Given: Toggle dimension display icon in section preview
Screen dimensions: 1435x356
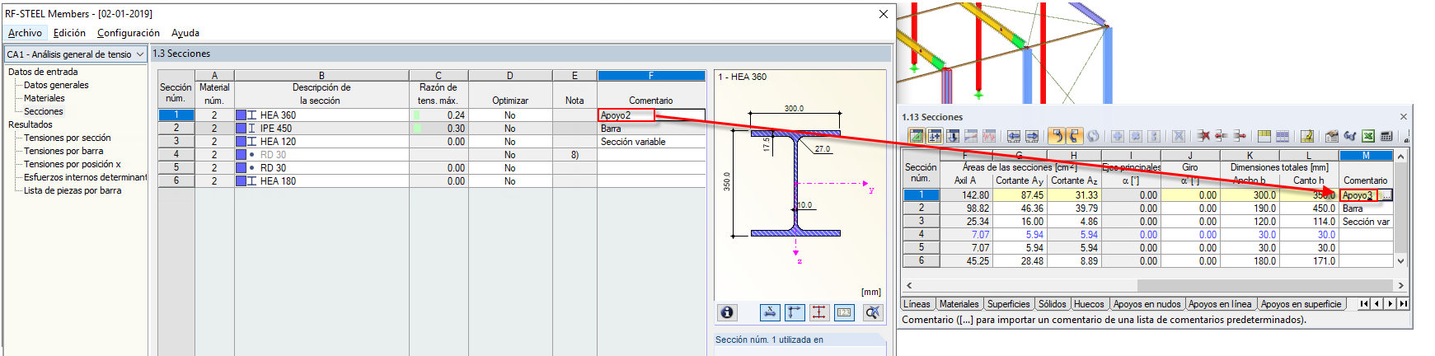Looking at the screenshot, I should coord(769,312).
